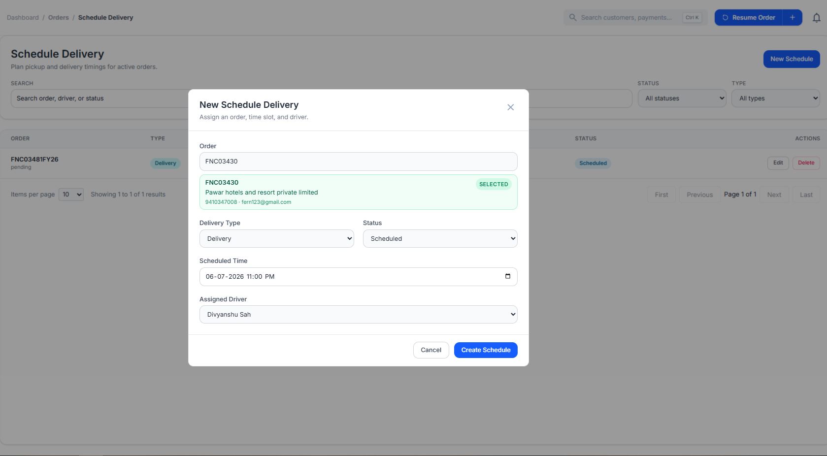Click the ORDER column header
The width and height of the screenshot is (827, 456).
pyautogui.click(x=20, y=139)
